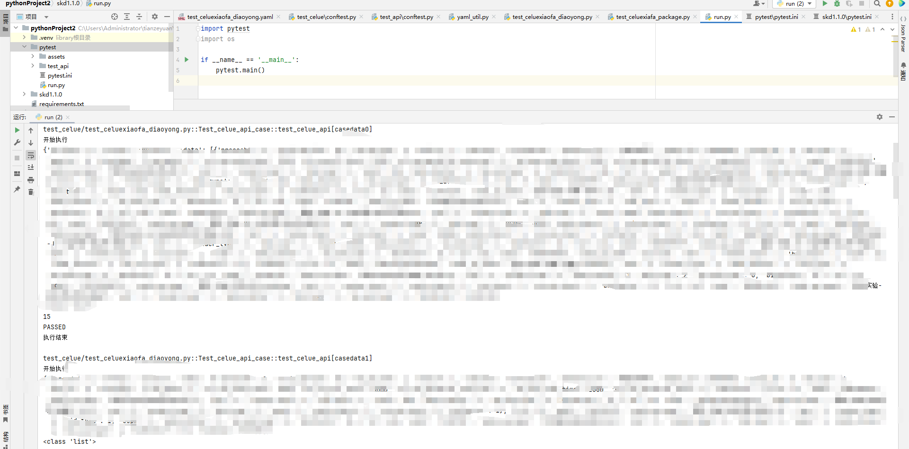Expand the test_api folder

point(33,66)
